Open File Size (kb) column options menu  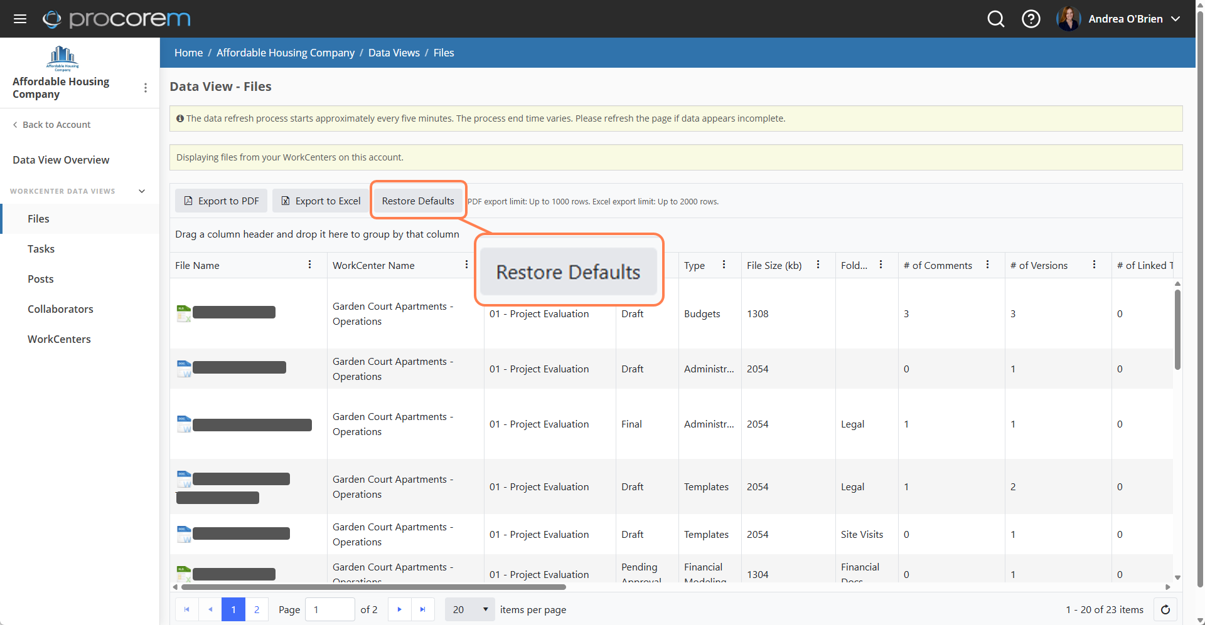click(818, 265)
